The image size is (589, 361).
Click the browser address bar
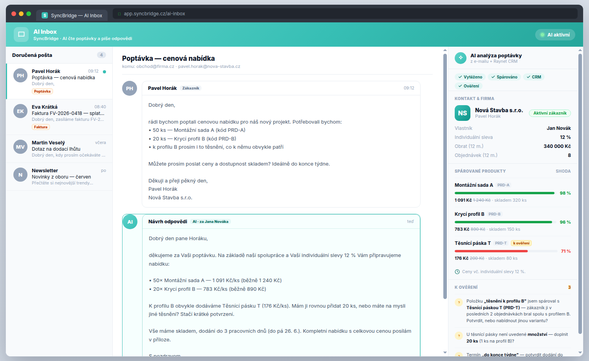point(345,14)
